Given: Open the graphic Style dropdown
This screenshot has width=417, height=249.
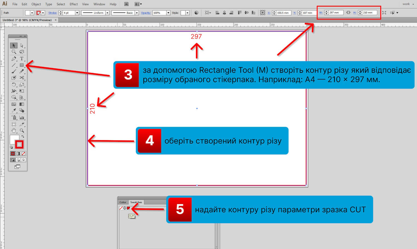Looking at the screenshot, I should (x=188, y=13).
